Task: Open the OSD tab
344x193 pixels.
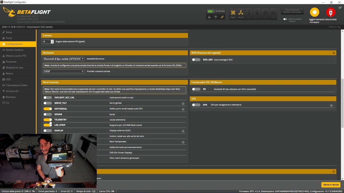Action: pyautogui.click(x=18, y=79)
